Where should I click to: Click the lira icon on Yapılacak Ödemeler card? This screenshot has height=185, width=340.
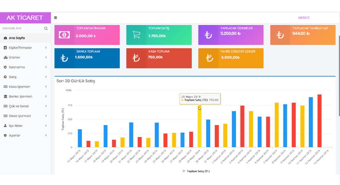(208, 35)
